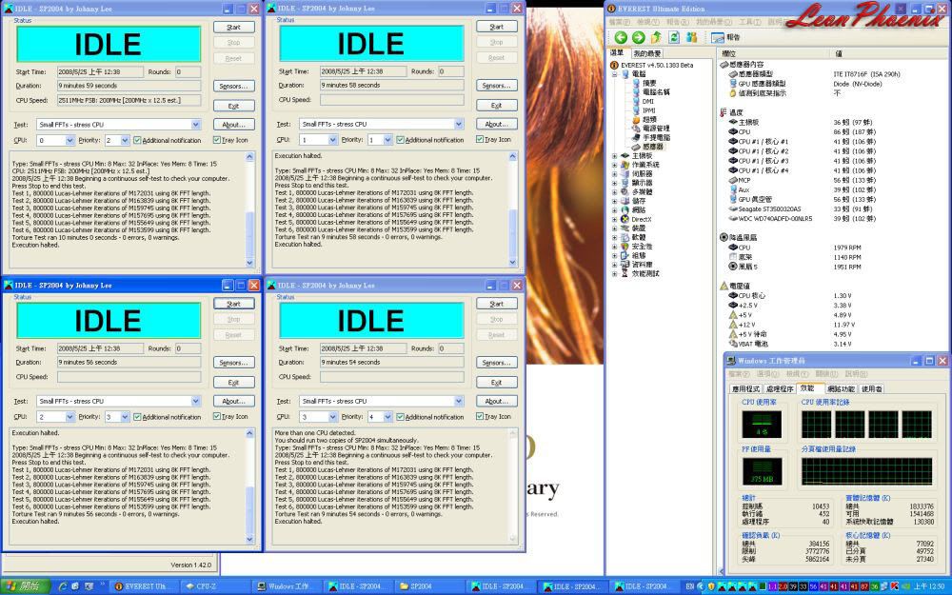952x595 pixels.
Task: Select the 超頻 overclock item in EVEREST tree
Action: click(x=649, y=120)
